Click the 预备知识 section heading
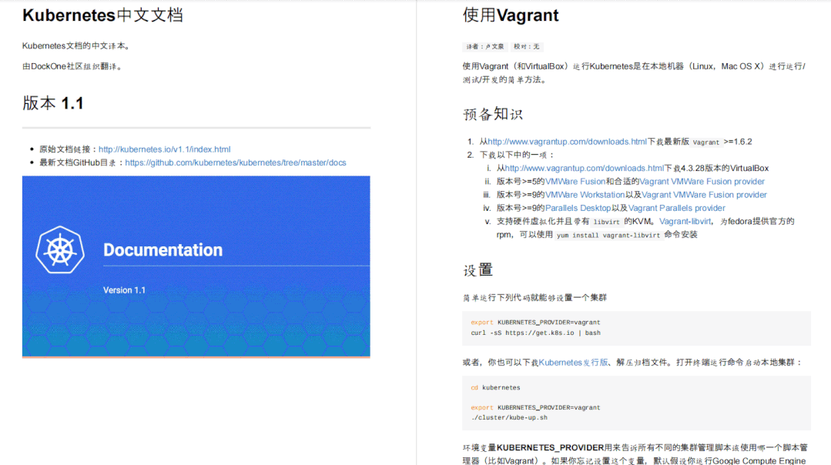 coord(493,115)
